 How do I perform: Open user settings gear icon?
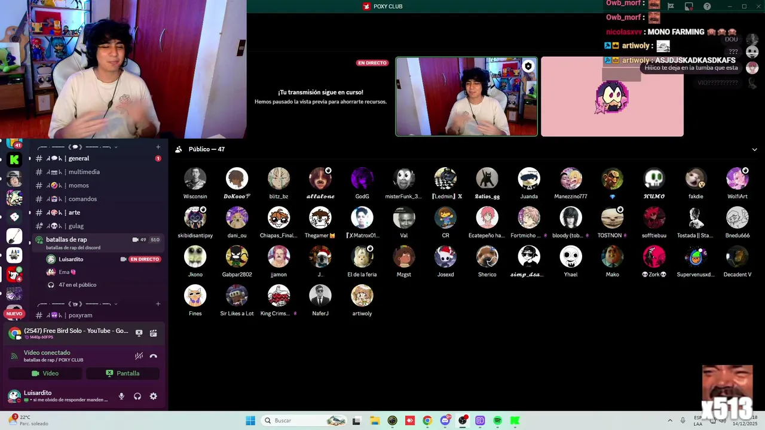pyautogui.click(x=154, y=397)
